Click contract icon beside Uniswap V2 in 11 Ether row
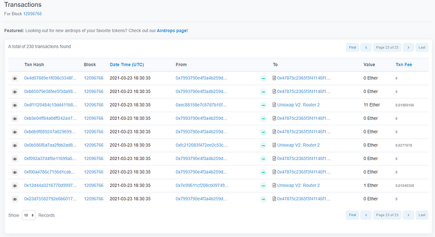Screen dimensions: 435x237 click(274, 105)
